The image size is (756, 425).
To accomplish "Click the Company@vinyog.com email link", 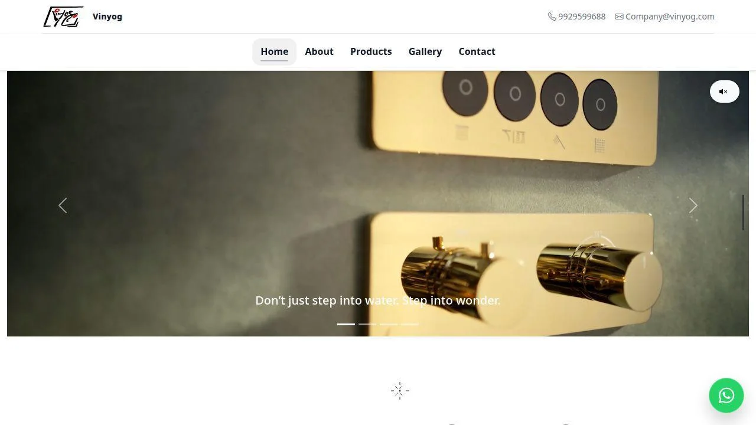I will [x=670, y=17].
